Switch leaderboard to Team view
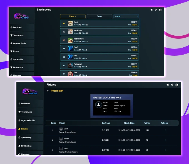Viewport: 189px width, 164px height. (x=99, y=16)
